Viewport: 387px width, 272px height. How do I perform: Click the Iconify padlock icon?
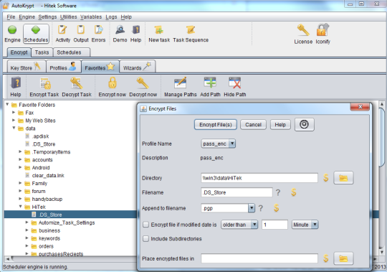[322, 30]
